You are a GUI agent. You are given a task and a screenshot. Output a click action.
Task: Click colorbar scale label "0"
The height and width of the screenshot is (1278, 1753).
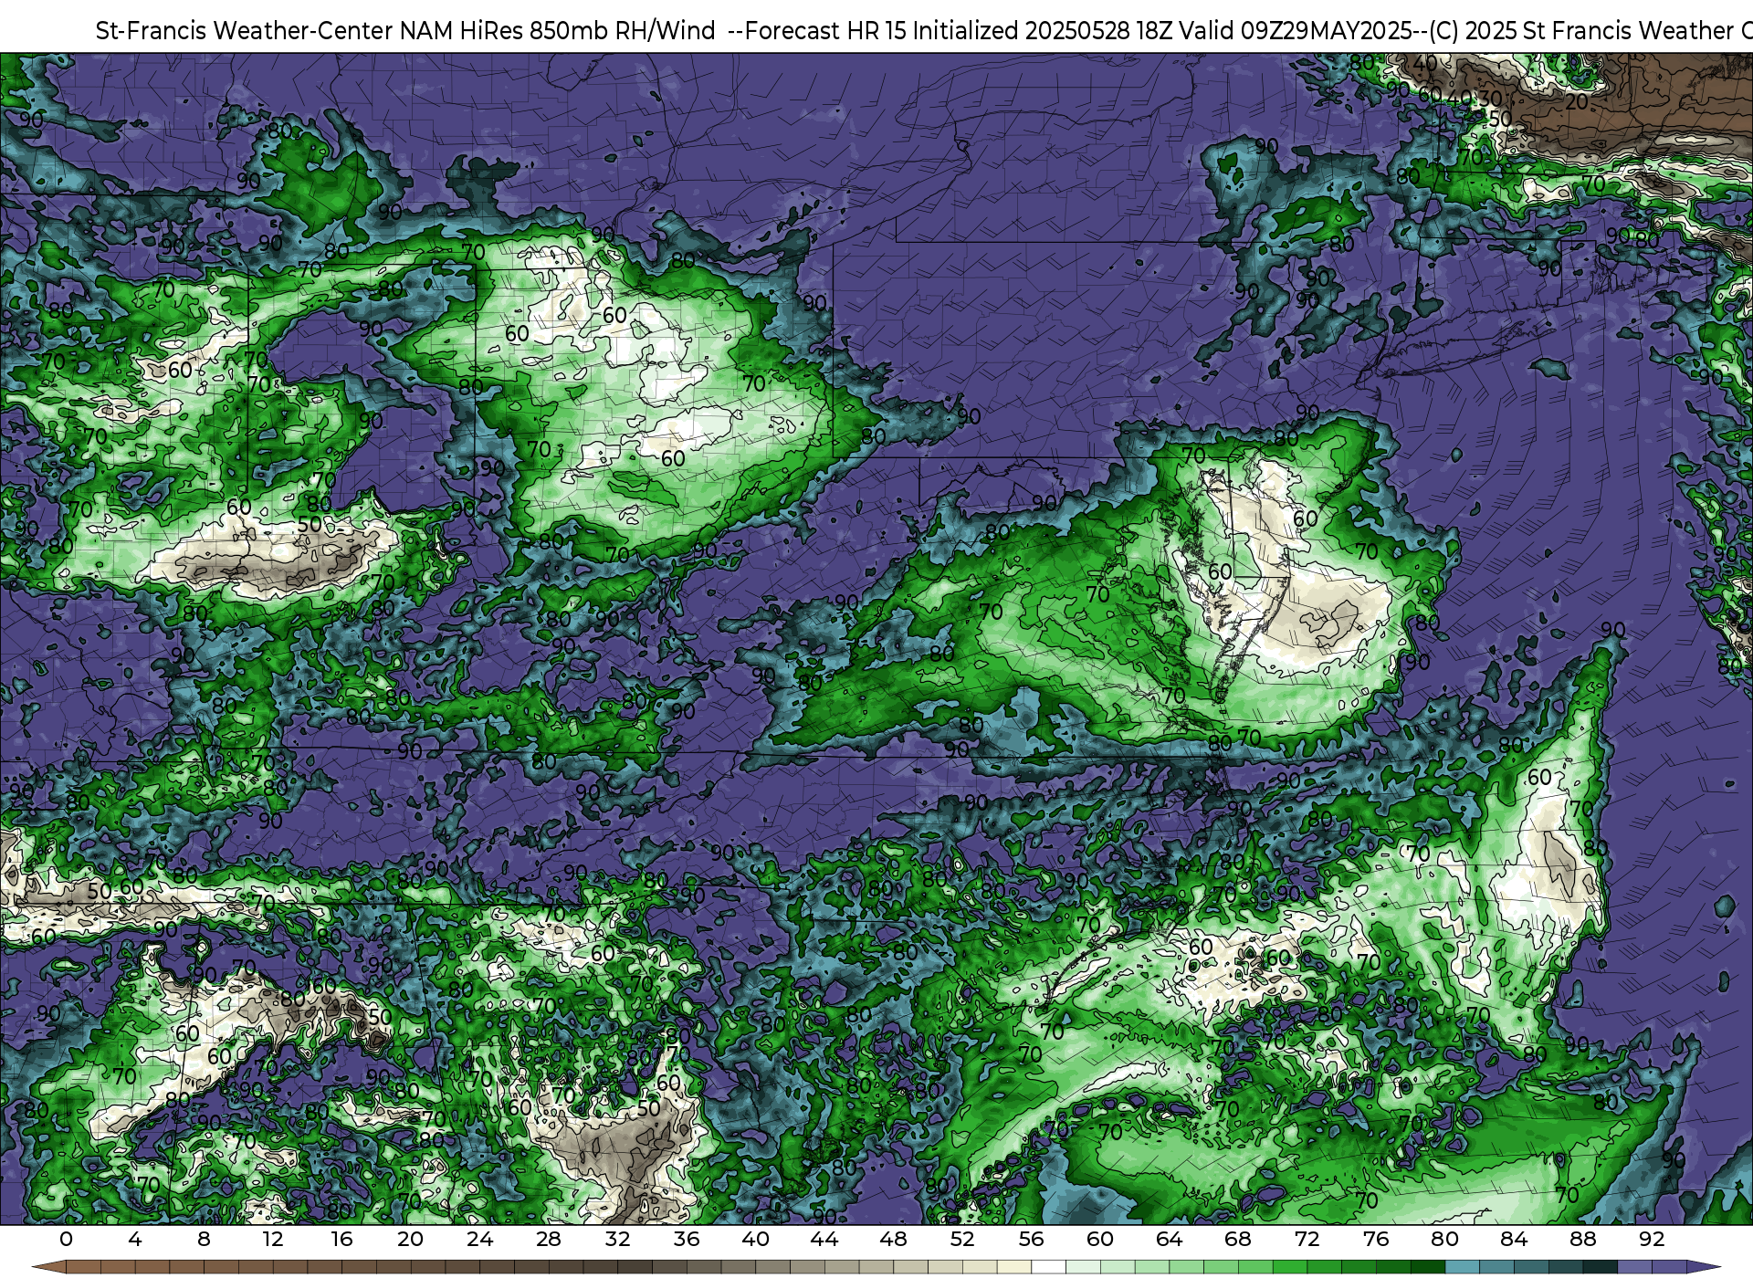66,1239
